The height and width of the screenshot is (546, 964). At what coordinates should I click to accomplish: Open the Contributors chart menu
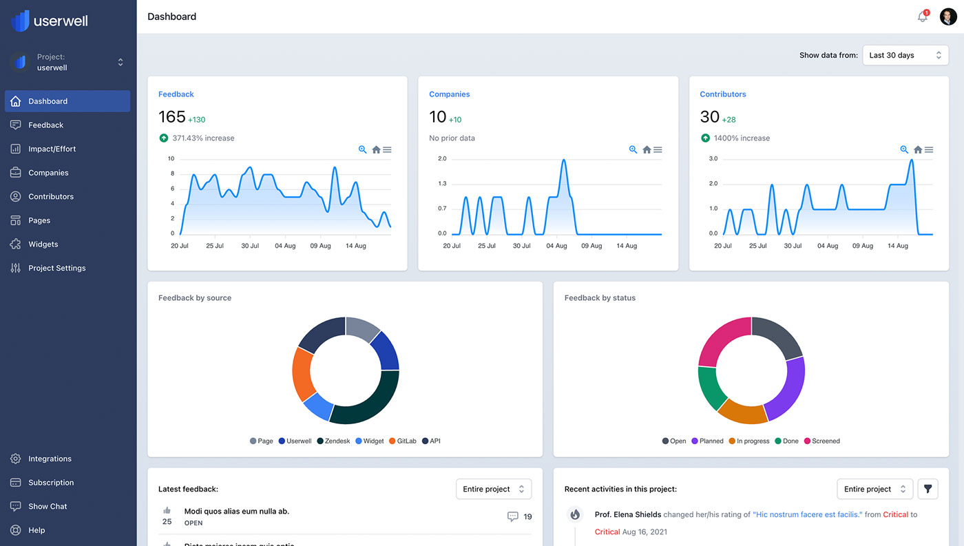point(929,149)
